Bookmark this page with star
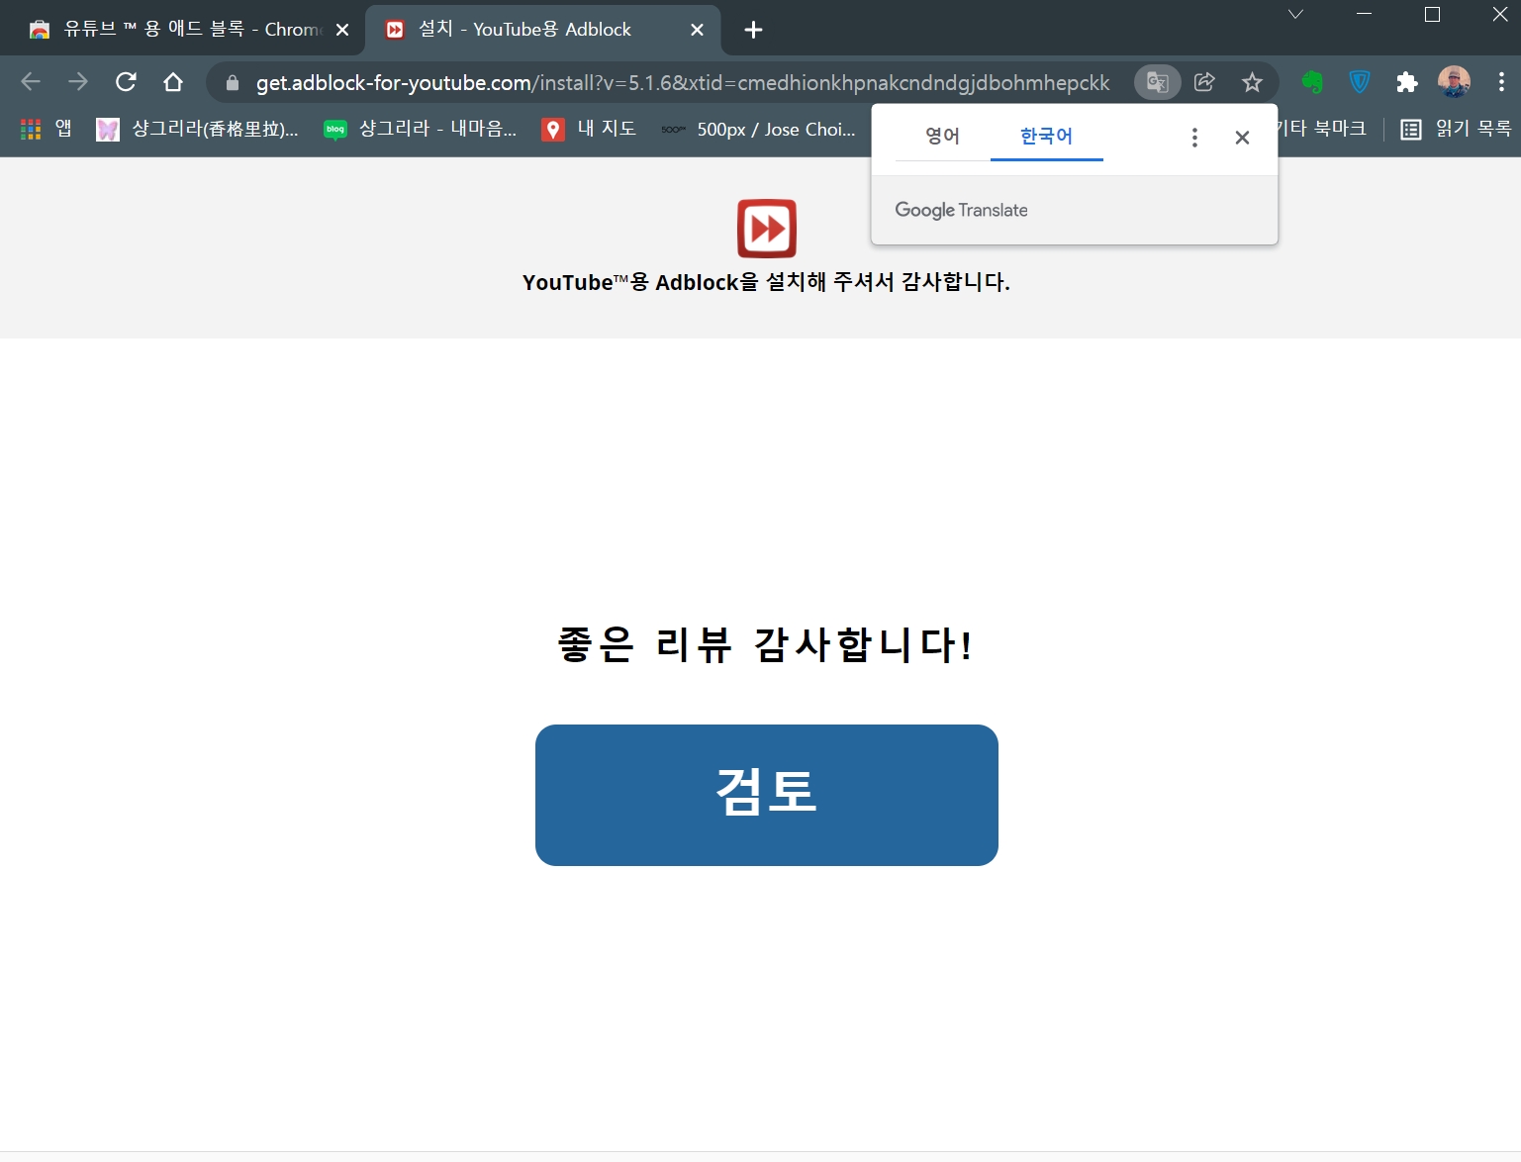 [1252, 82]
